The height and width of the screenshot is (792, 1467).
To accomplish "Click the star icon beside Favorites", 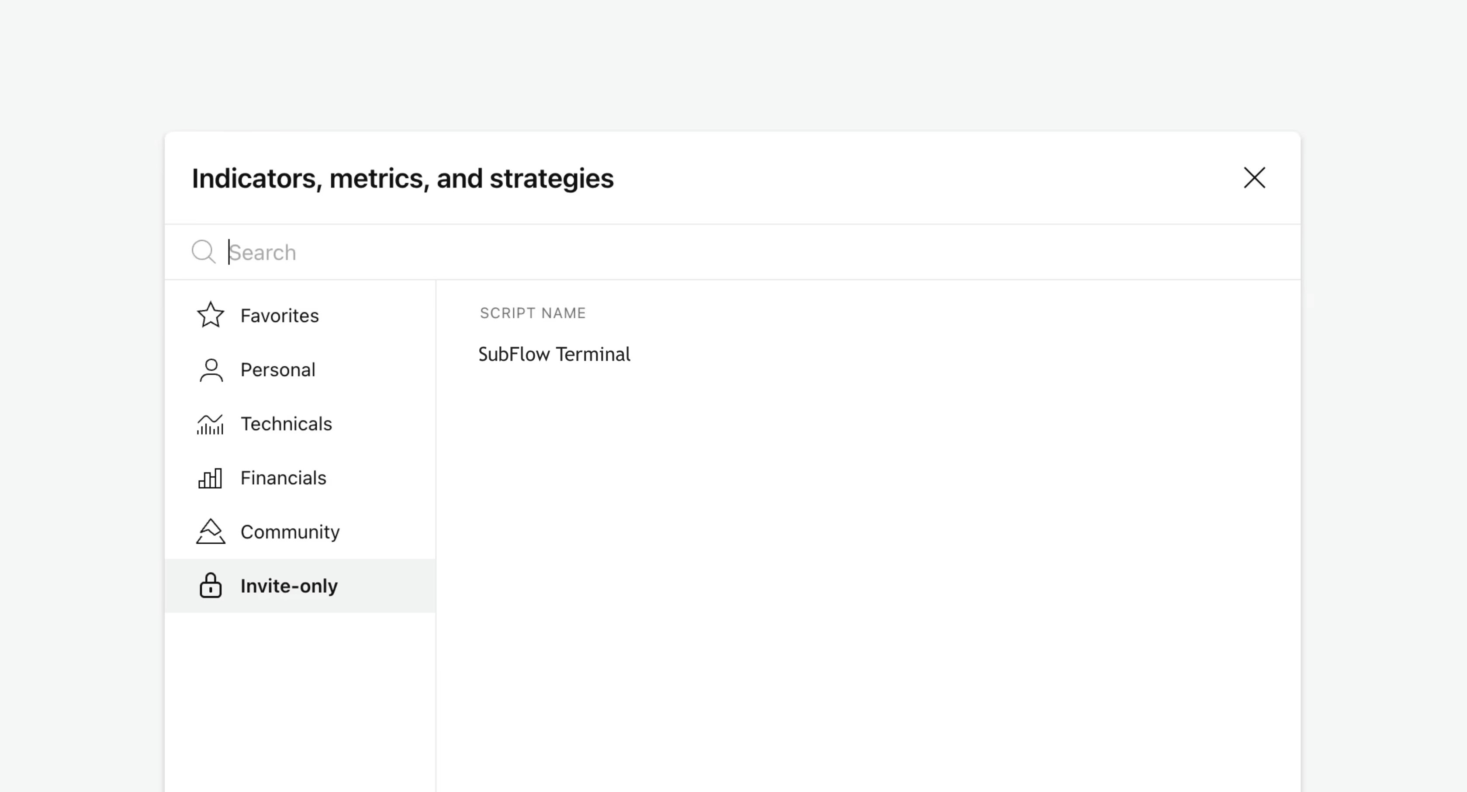I will 210,315.
